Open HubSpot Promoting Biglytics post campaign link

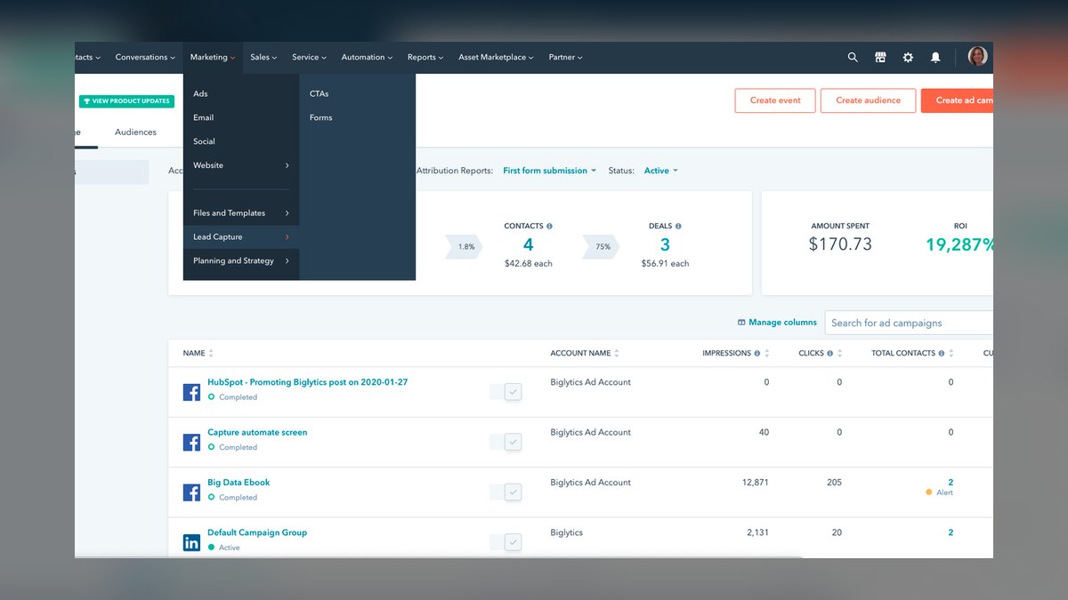tap(307, 382)
